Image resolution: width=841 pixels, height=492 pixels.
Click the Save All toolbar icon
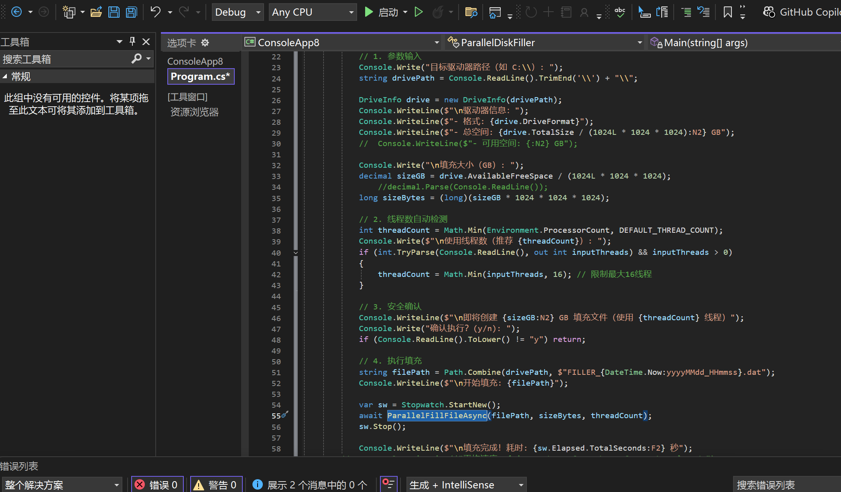(132, 12)
